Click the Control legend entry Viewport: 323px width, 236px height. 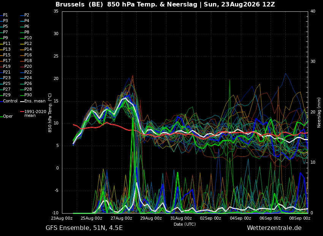click(x=9, y=101)
